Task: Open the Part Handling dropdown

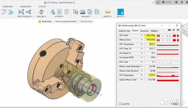Action: tap(25, 16)
